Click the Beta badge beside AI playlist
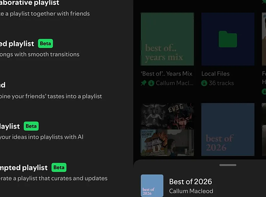 pyautogui.click(x=31, y=126)
